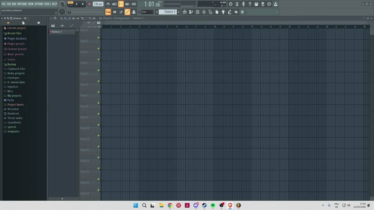Open the OPTIONS menu

click(39, 4)
